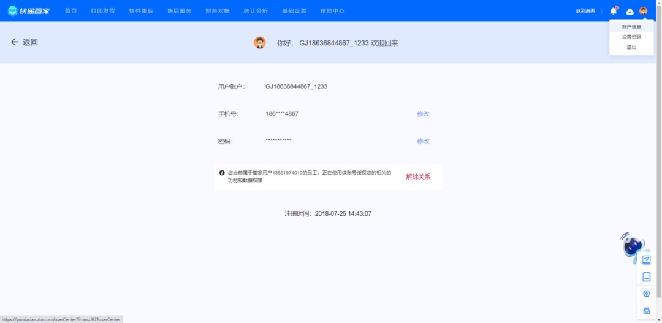Viewport: 662px width, 323px height.
Task: Click the notification bell icon
Action: point(613,11)
